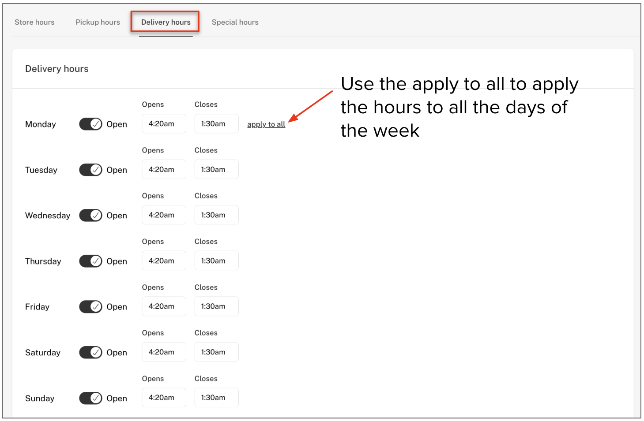Select Wednesday opens time box

tap(164, 215)
